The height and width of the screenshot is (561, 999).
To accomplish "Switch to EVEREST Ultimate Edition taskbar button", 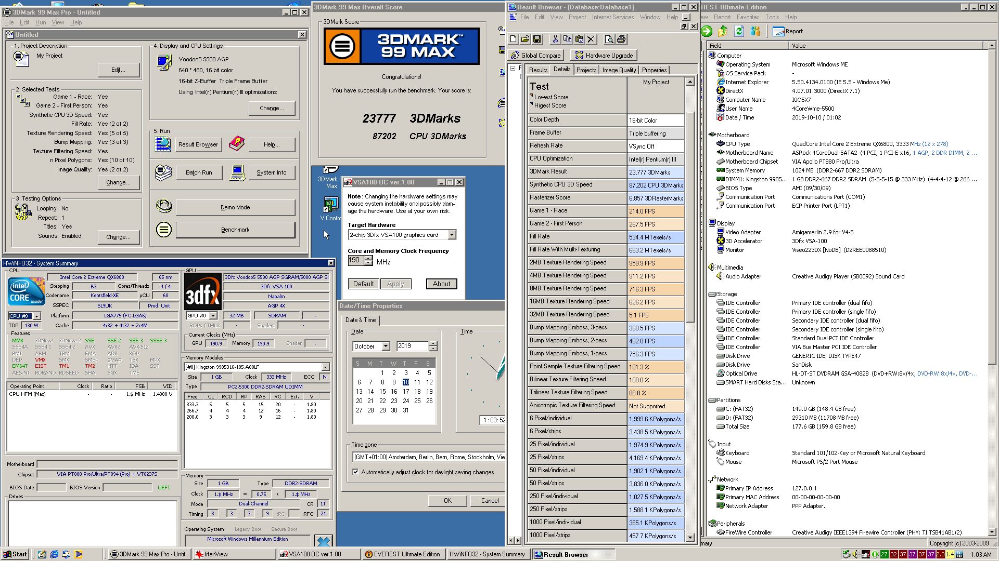I will coord(403,554).
